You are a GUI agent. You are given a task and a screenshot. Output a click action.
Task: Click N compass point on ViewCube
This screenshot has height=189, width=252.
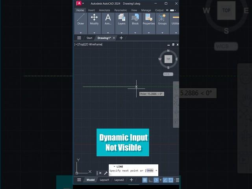point(168,51)
